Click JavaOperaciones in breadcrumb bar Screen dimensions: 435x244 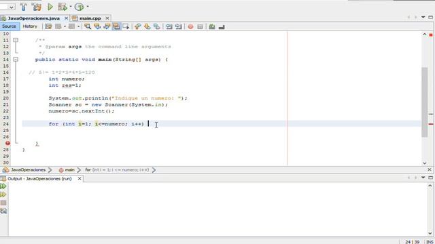[x=28, y=170]
